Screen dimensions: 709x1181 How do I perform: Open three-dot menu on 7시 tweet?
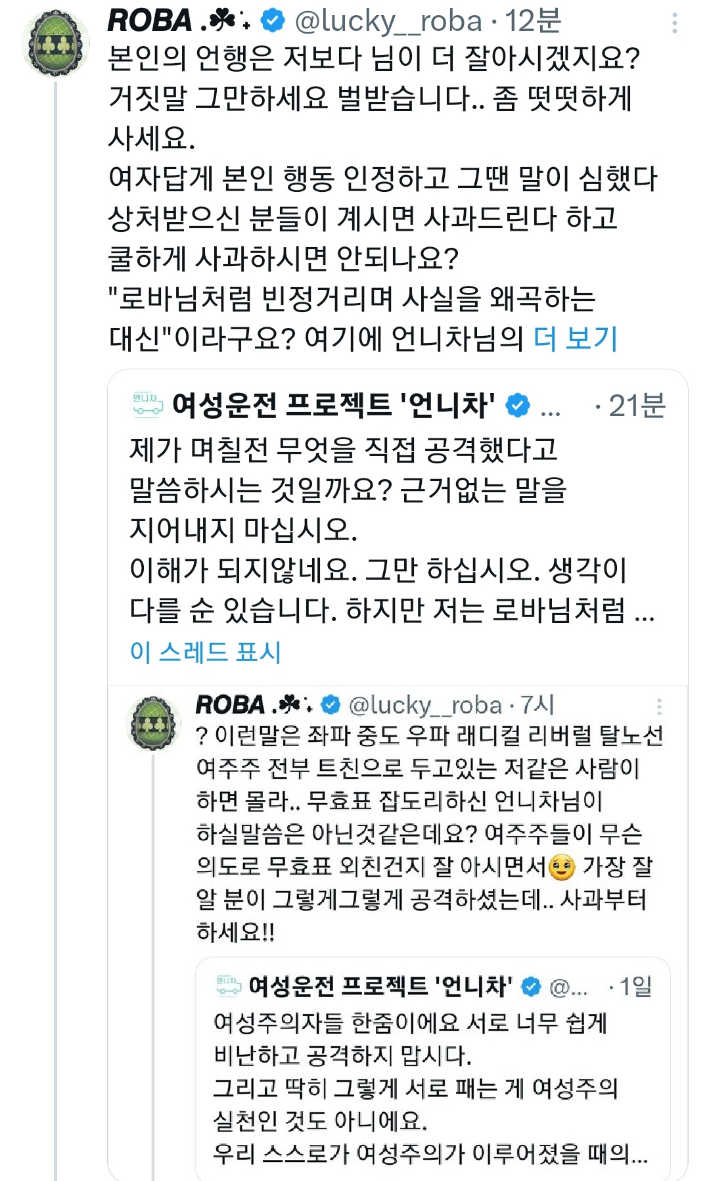coord(659,706)
